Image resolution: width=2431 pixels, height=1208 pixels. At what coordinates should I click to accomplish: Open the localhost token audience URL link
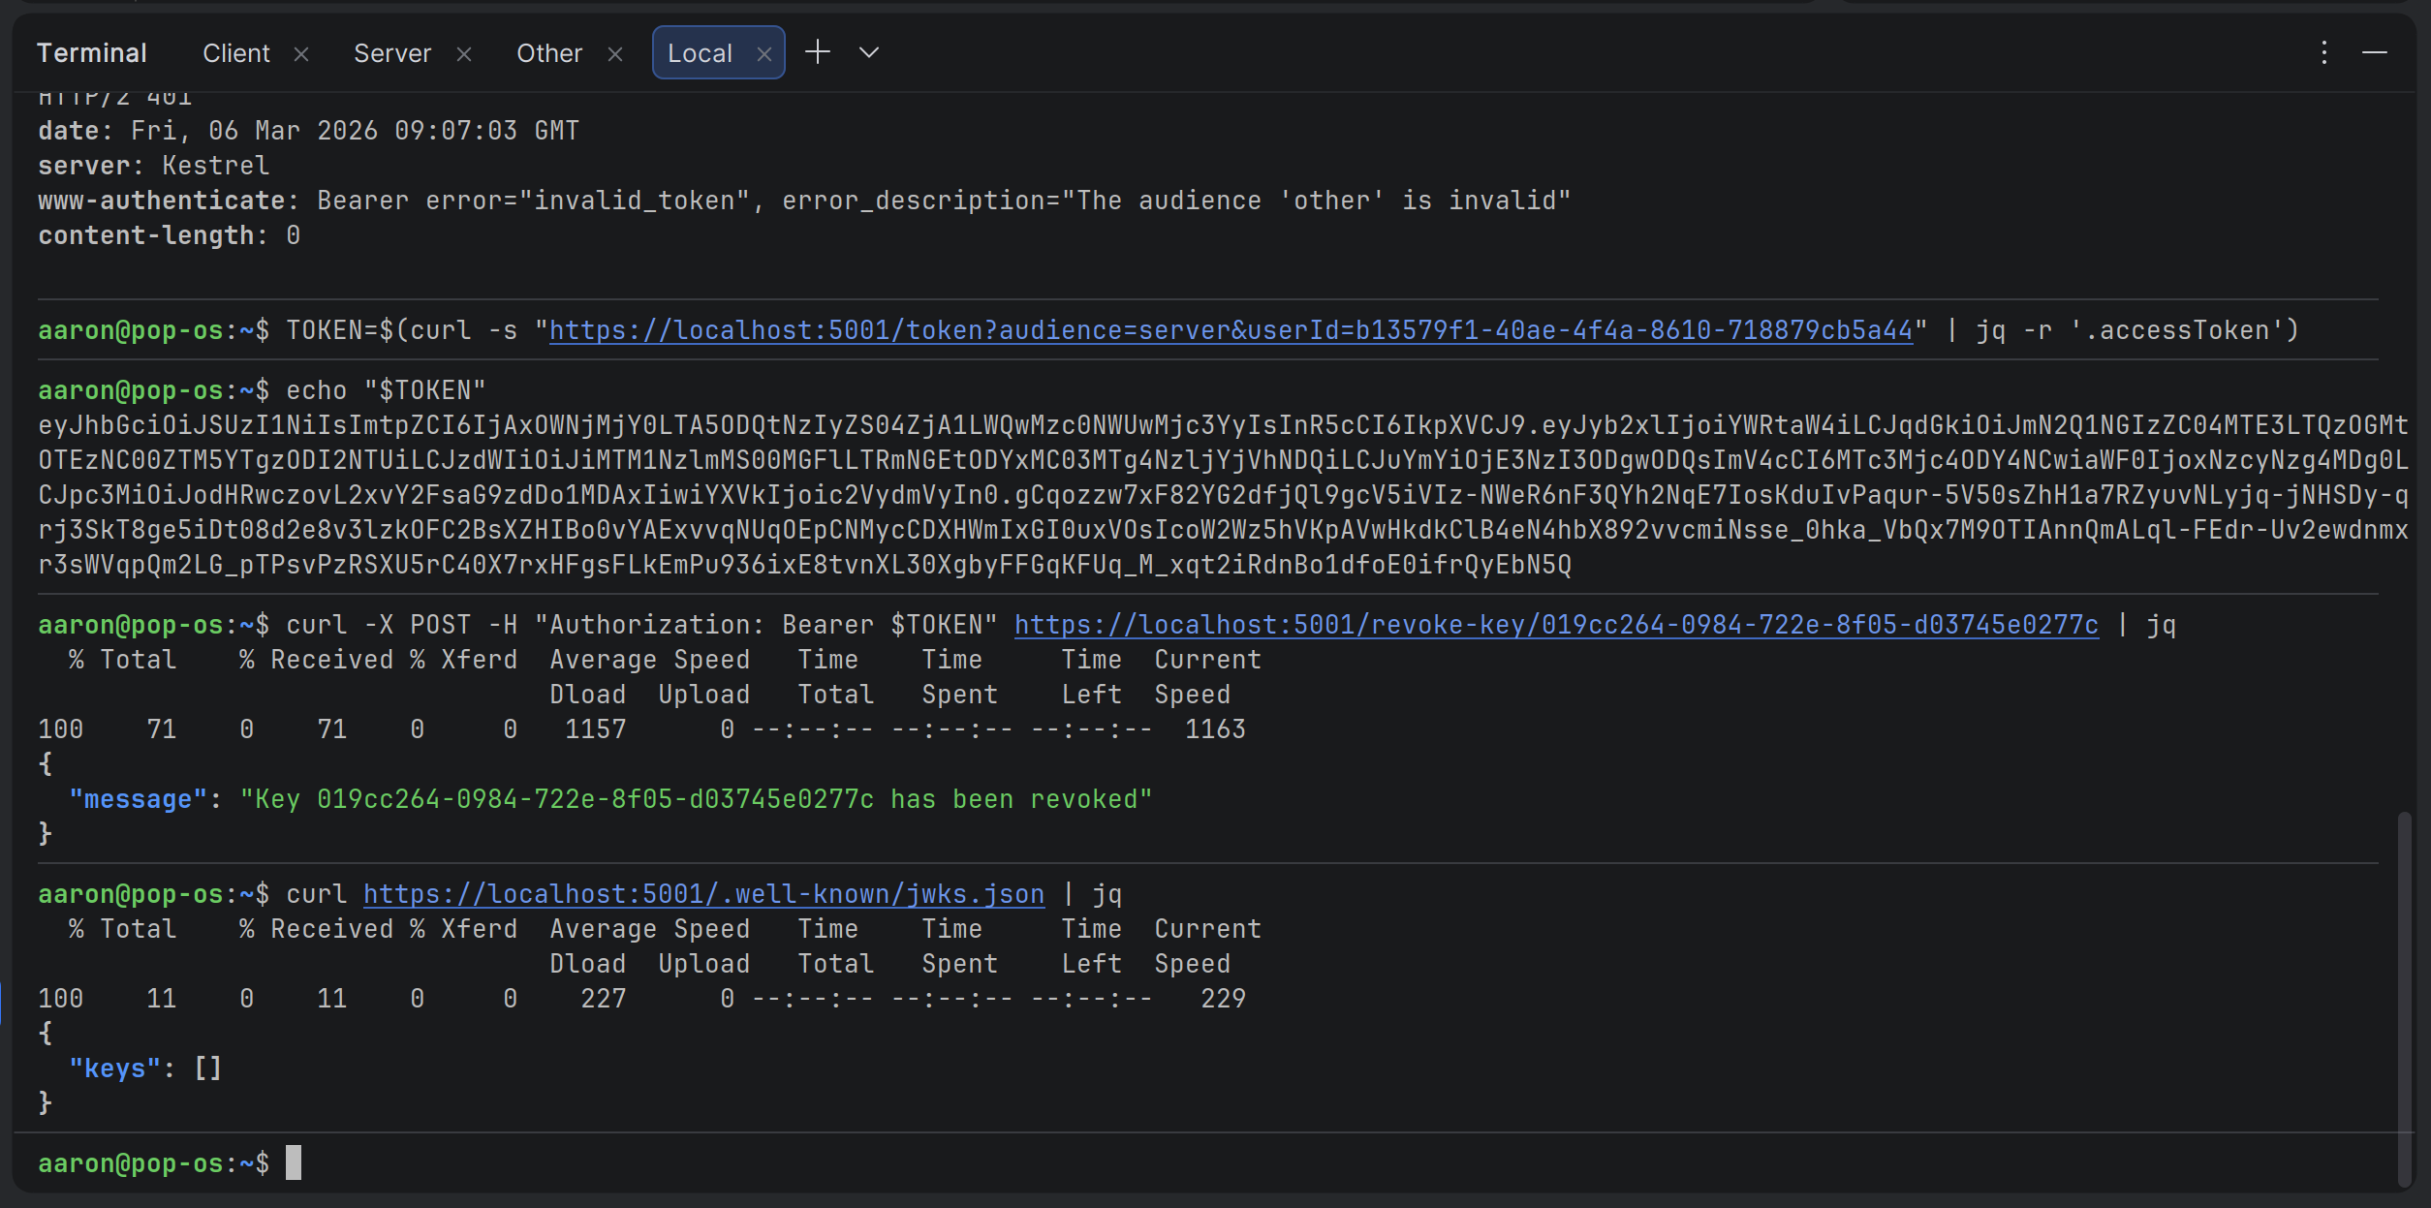1231,330
